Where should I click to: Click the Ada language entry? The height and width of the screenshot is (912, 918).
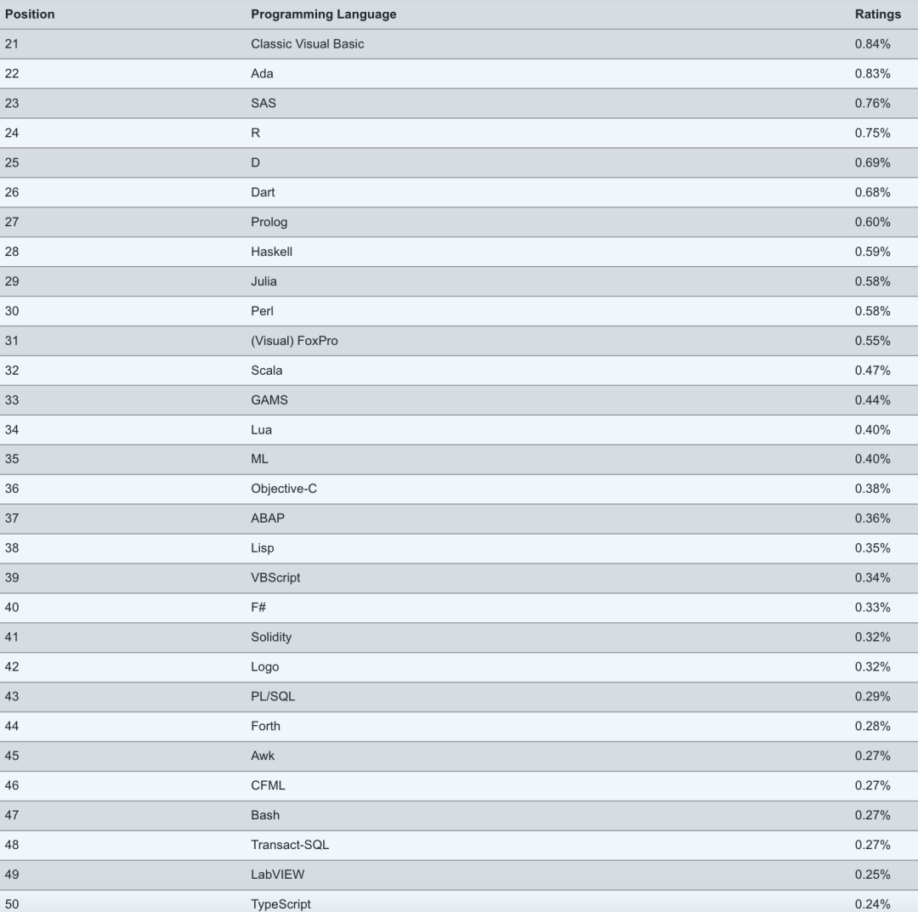262,74
